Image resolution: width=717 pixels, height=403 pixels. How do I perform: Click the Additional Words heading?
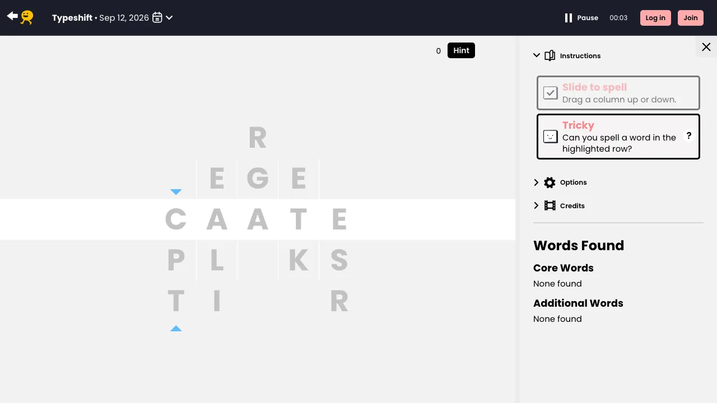tap(578, 303)
